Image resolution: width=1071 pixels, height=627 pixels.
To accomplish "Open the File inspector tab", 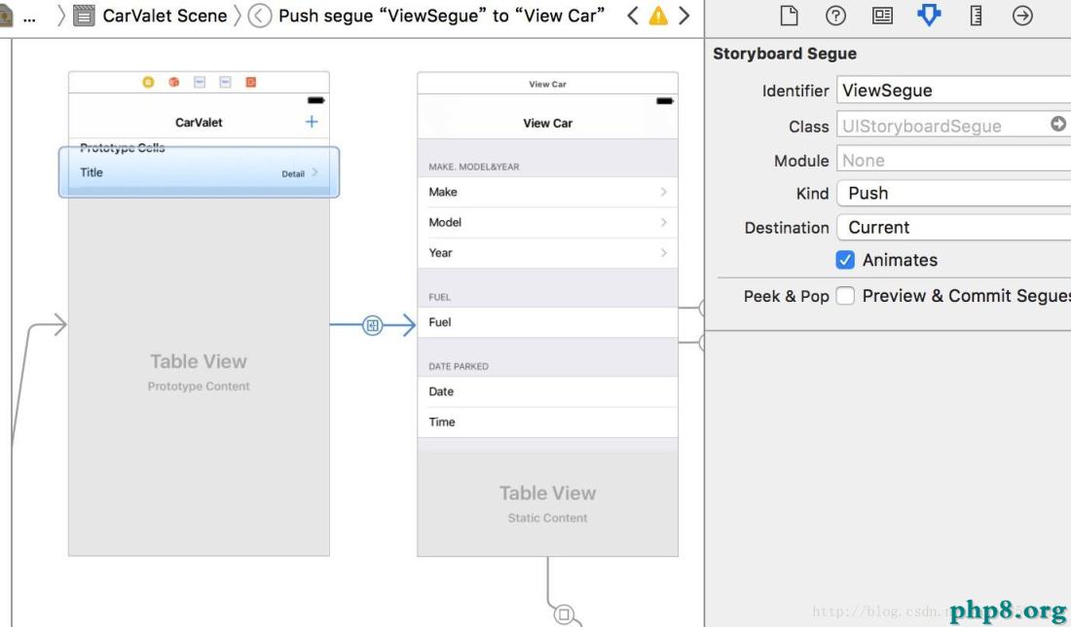I will (789, 16).
